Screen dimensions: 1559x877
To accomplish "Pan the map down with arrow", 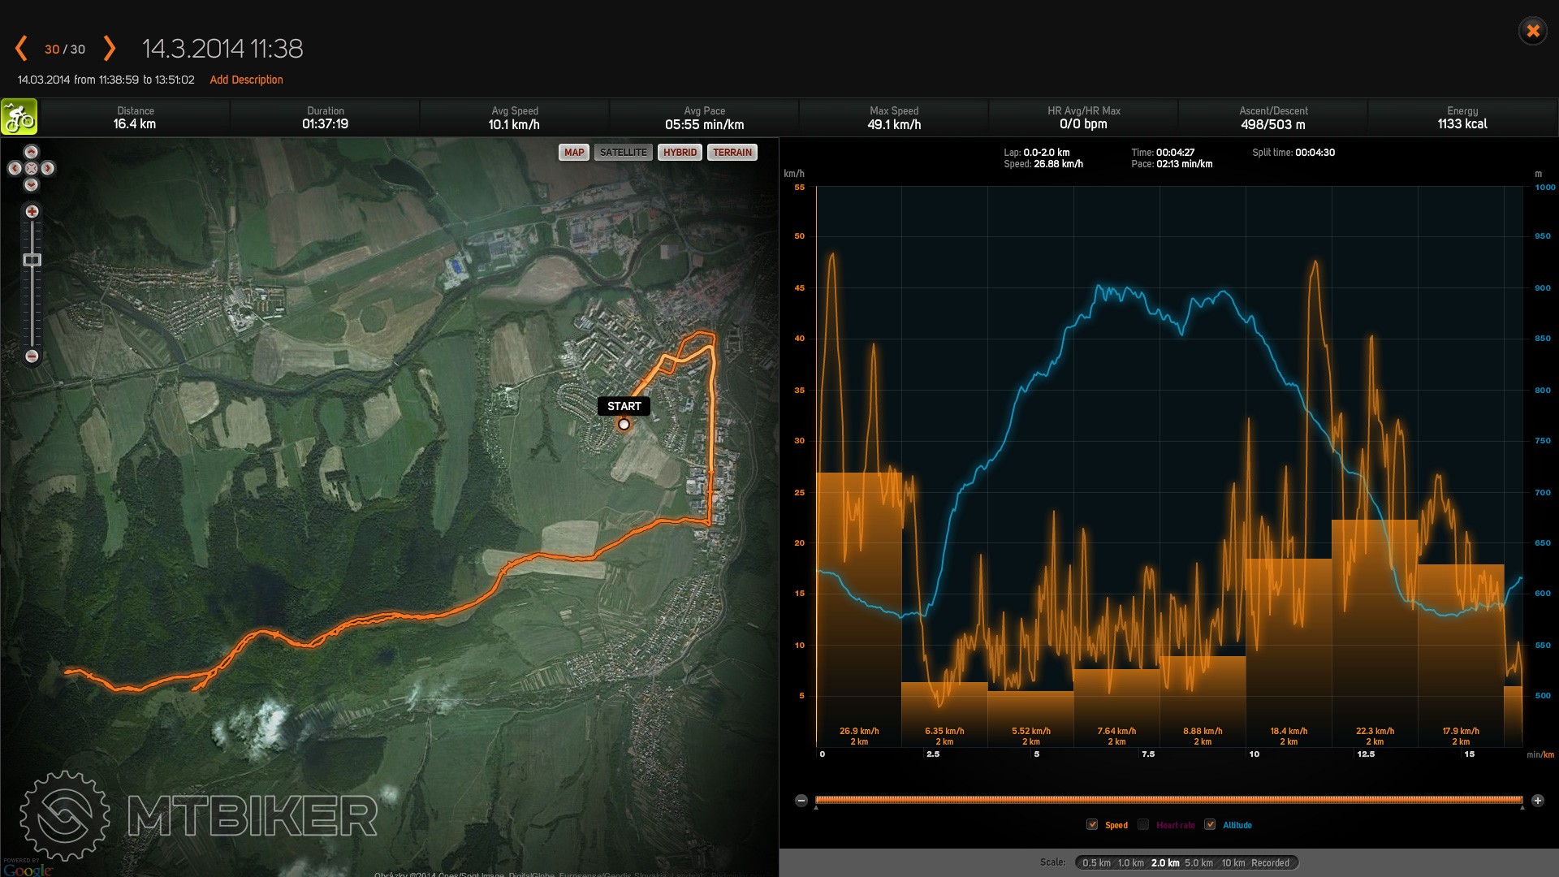I will click(x=31, y=185).
